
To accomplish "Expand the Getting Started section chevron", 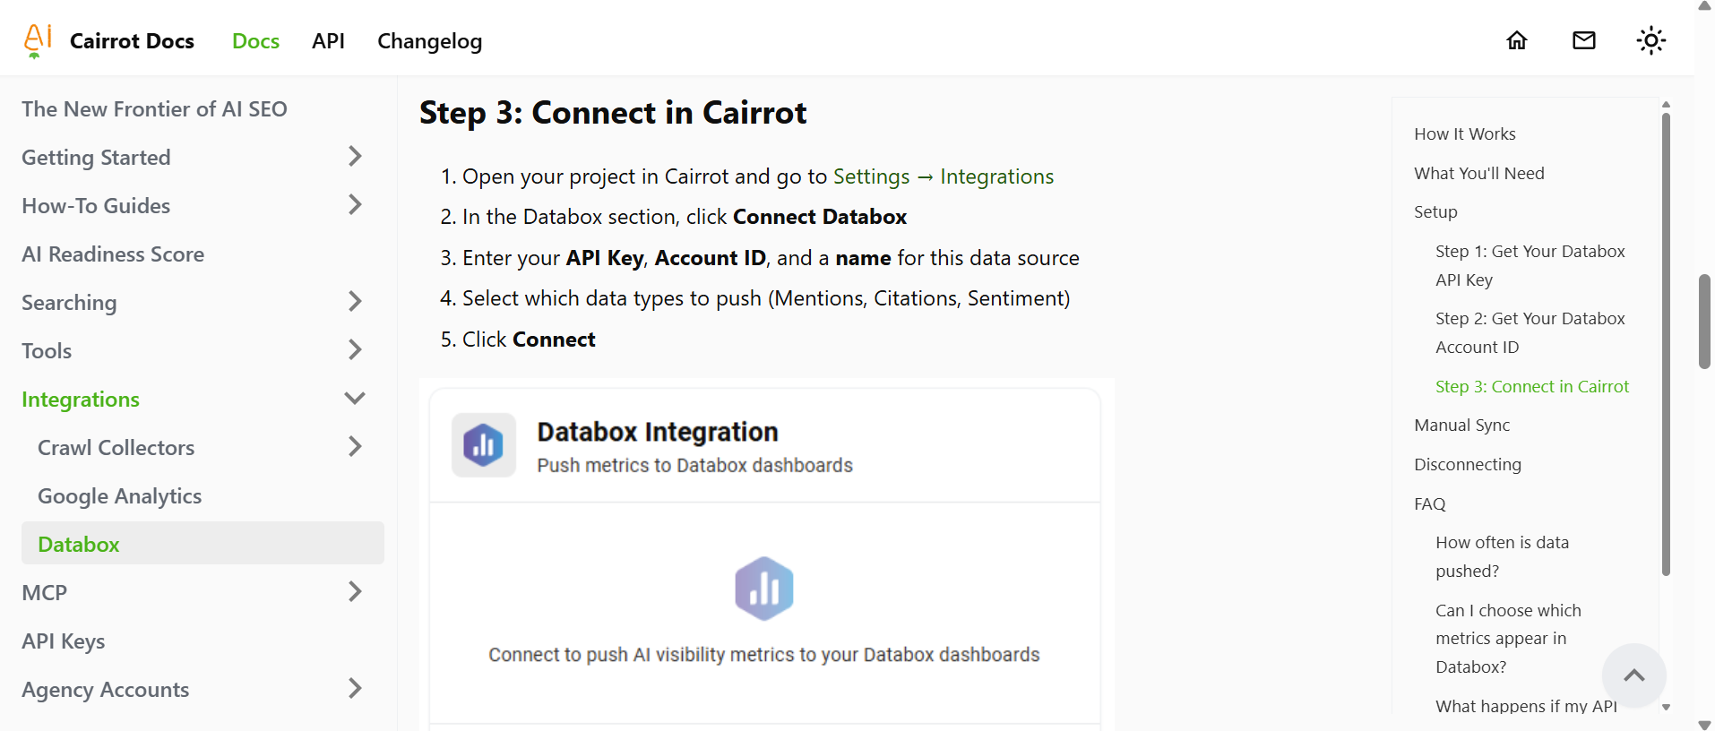I will click(x=355, y=157).
